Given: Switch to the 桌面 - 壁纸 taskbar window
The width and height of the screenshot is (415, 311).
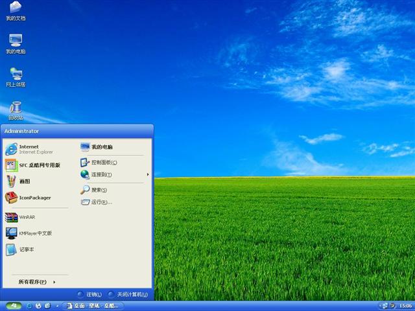Looking at the screenshot, I should (93, 306).
